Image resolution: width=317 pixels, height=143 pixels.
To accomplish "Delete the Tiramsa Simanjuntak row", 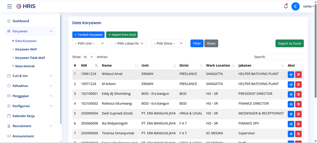I will click(298, 134).
